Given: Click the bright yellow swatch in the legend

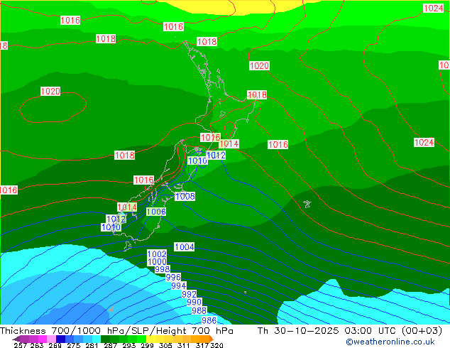Looking at the screenshot, I should point(150,339).
